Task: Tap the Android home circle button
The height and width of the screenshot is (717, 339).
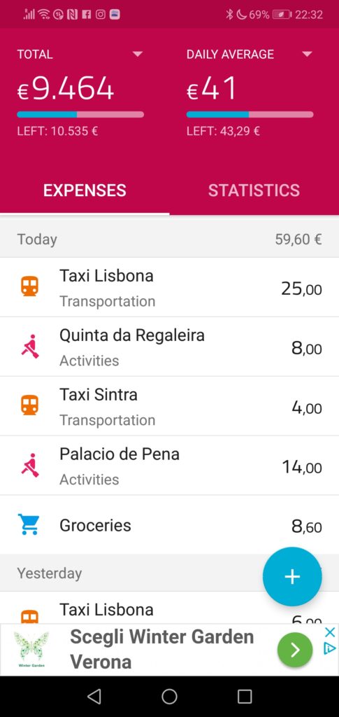Action: (169, 697)
